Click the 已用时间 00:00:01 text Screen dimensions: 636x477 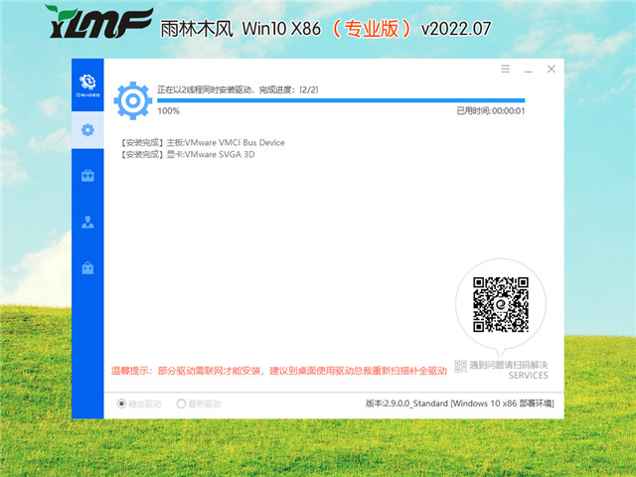491,110
